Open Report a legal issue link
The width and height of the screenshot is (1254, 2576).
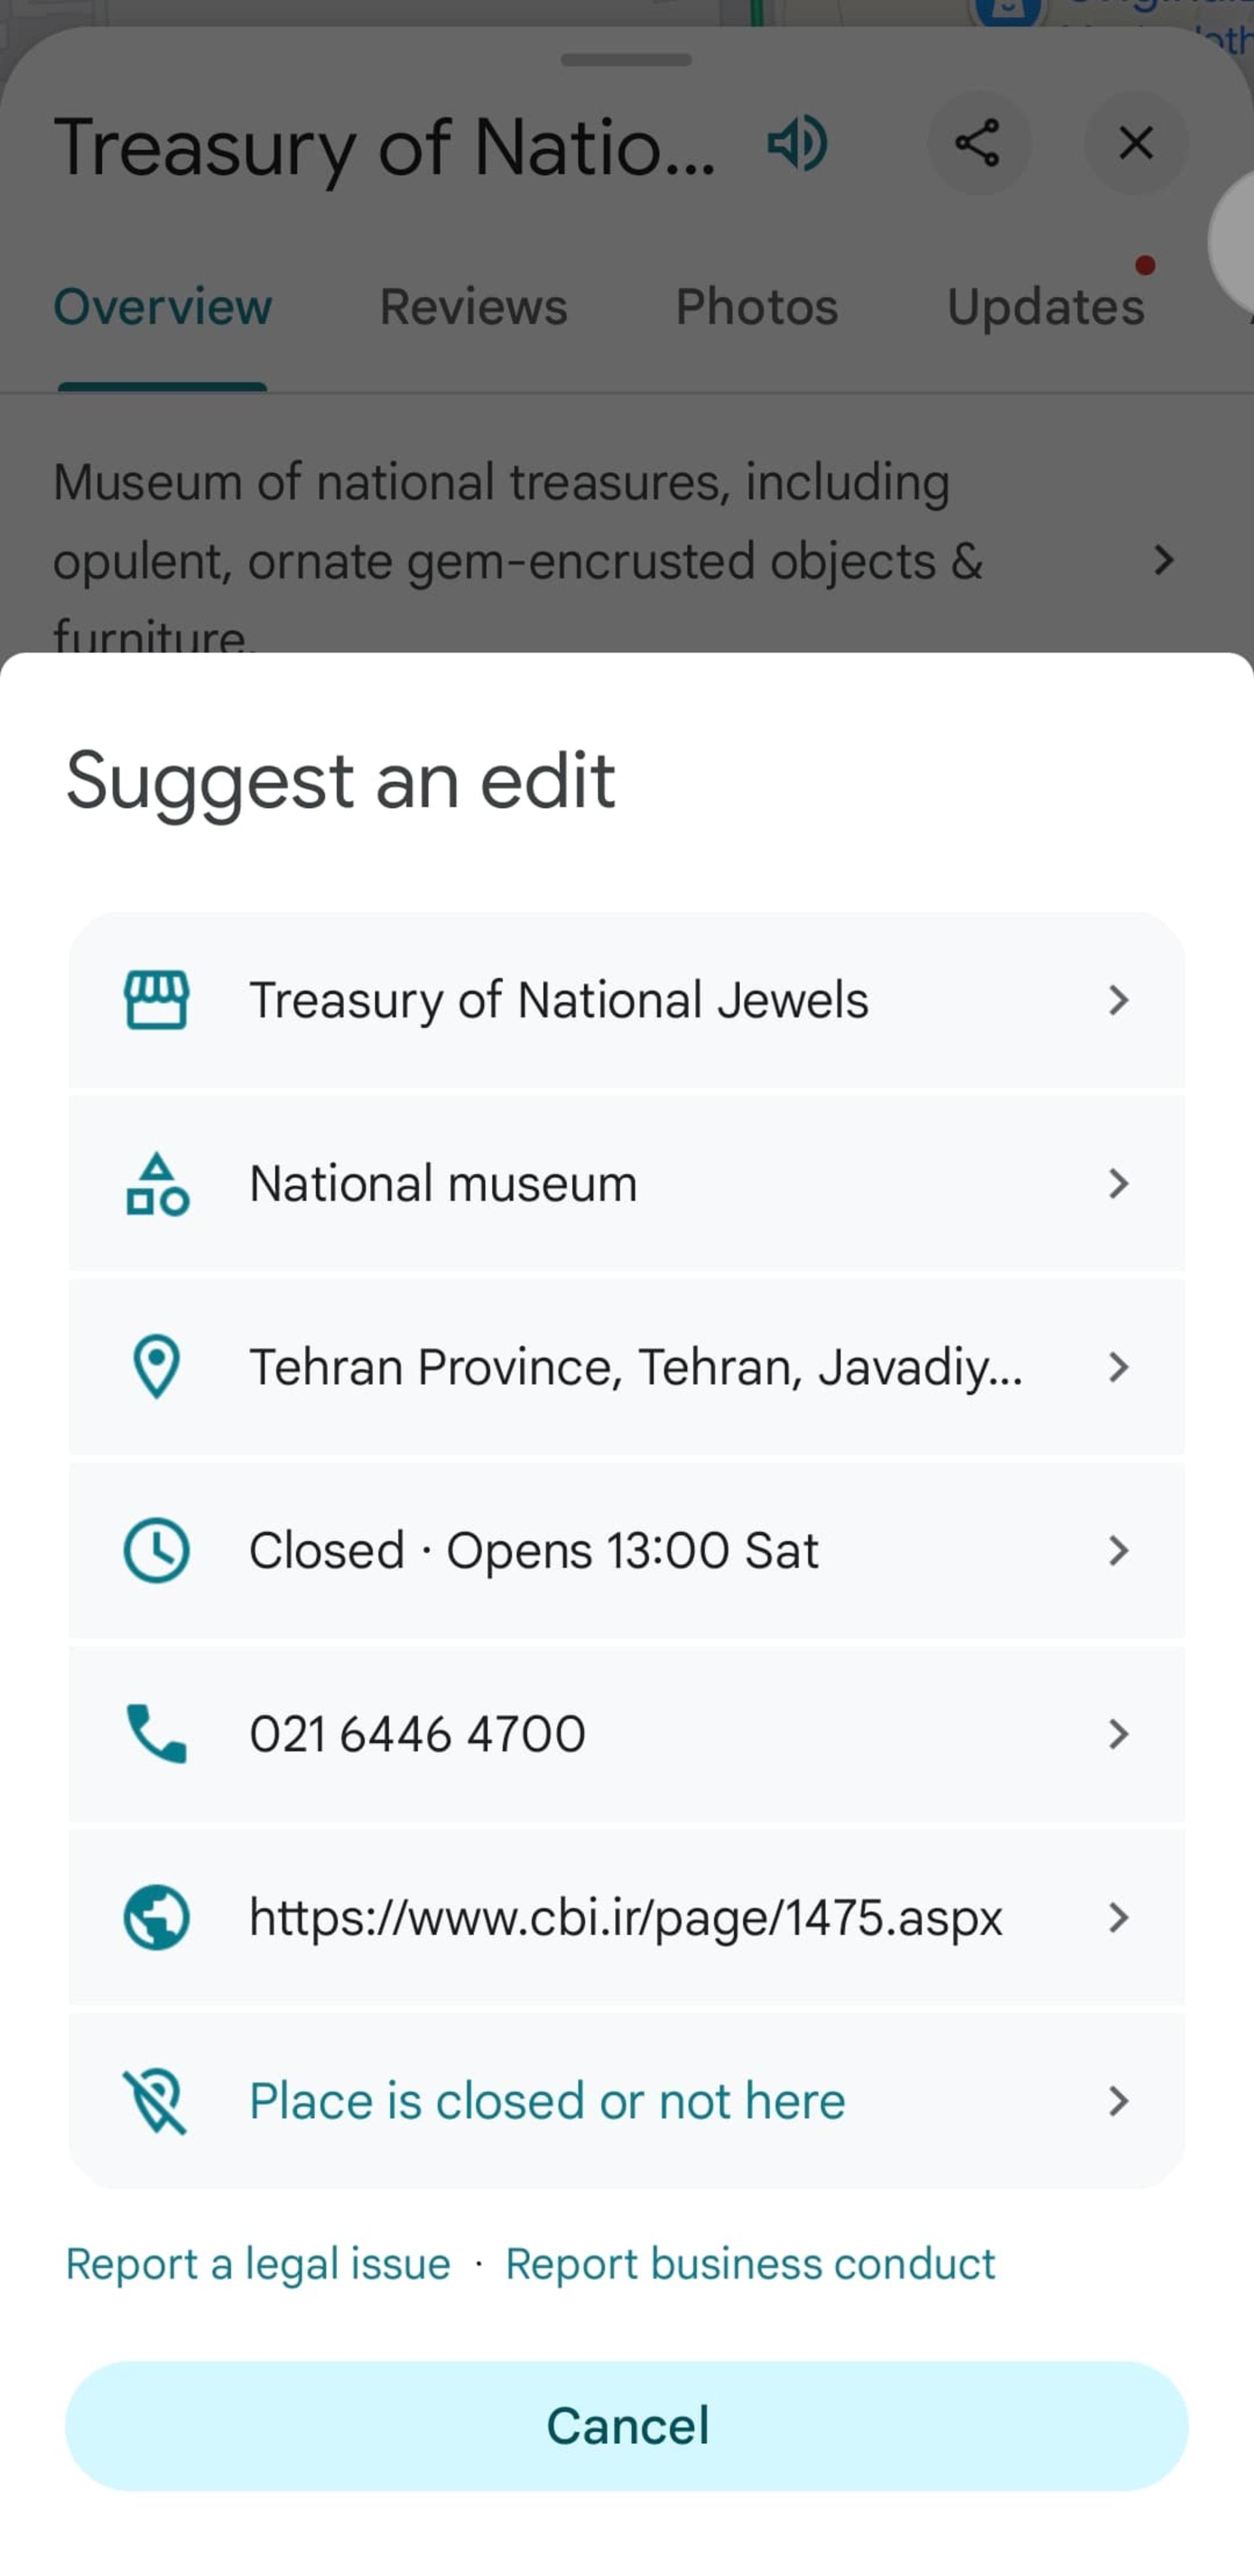pos(258,2264)
